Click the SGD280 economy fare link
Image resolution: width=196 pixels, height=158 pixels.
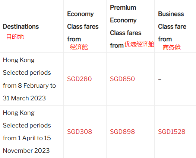pyautogui.click(x=79, y=79)
